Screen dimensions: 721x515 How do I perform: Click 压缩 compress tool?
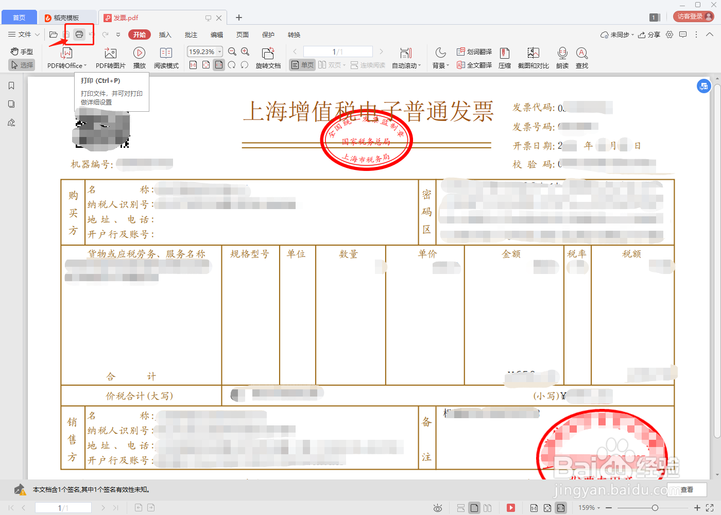coord(505,58)
